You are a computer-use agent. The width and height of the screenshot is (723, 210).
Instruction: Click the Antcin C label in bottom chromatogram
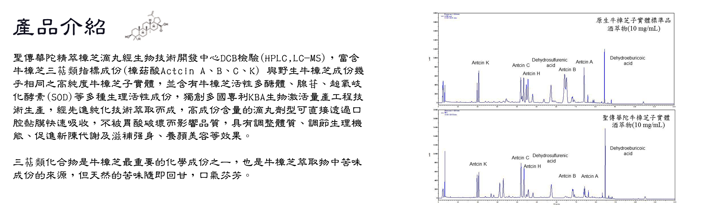pos(520,158)
